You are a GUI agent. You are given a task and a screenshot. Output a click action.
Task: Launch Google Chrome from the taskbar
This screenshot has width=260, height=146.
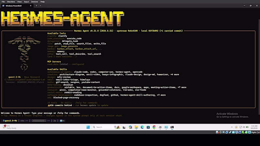coord(154,127)
